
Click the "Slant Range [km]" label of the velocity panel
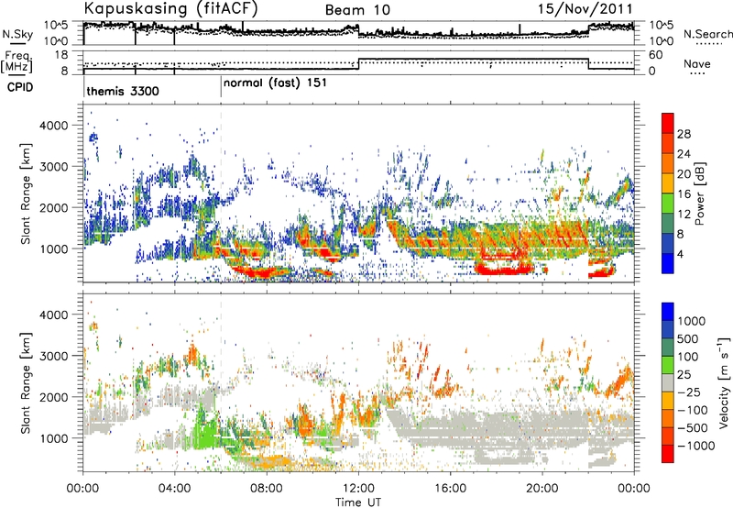26,382
